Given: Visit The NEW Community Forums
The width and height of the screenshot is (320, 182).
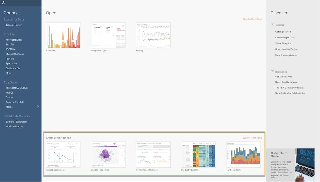Looking at the screenshot, I should [290, 88].
